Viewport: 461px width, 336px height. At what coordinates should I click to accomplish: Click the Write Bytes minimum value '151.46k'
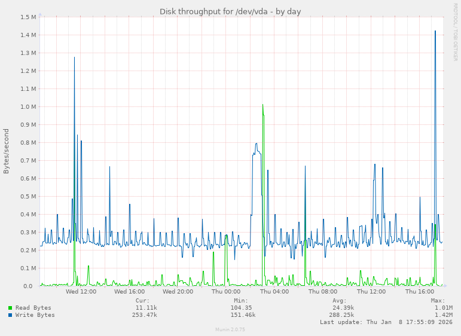point(243,315)
